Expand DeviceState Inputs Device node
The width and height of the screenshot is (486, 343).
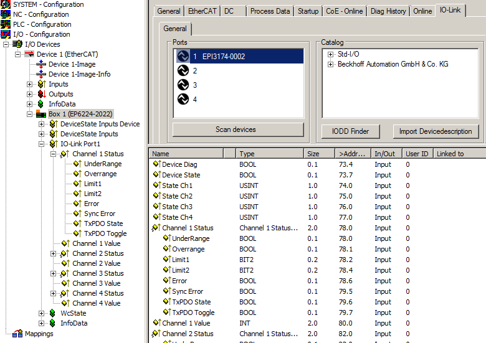click(x=41, y=124)
